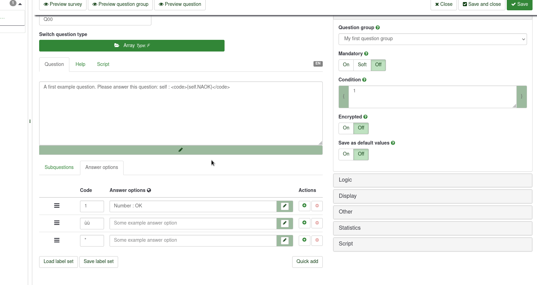The image size is (537, 285).
Task: Click help icon next to Mandatory
Action: tap(366, 54)
